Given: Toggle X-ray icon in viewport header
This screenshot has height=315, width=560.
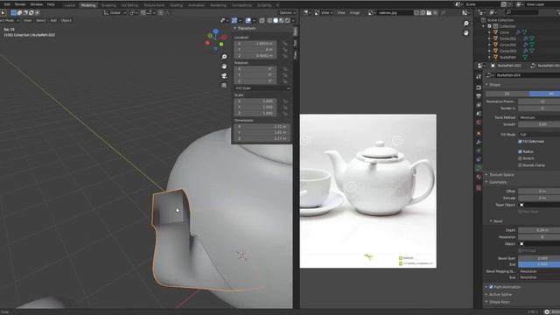Looking at the screenshot, I should coord(262,21).
